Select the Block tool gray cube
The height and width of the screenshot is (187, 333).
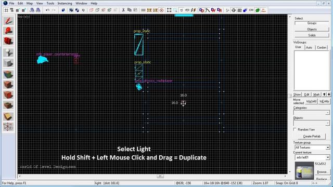coord(8,63)
